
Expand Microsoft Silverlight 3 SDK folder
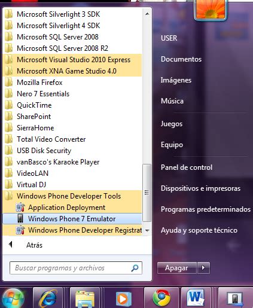pyautogui.click(x=72, y=14)
